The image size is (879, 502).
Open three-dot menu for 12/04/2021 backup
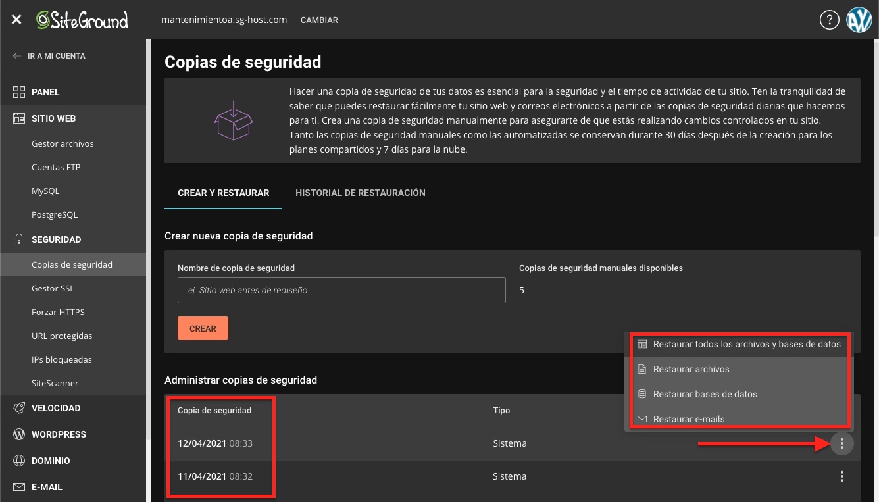(x=842, y=444)
